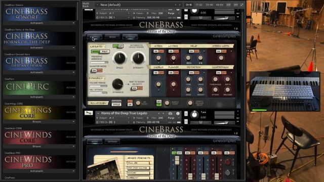This screenshot has height=182, width=324.
Task: Open info icon on True Legato header
Action: tap(178, 113)
